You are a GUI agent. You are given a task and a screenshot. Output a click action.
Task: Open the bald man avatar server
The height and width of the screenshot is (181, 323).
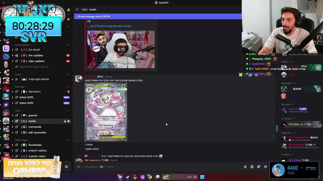tap(6, 64)
